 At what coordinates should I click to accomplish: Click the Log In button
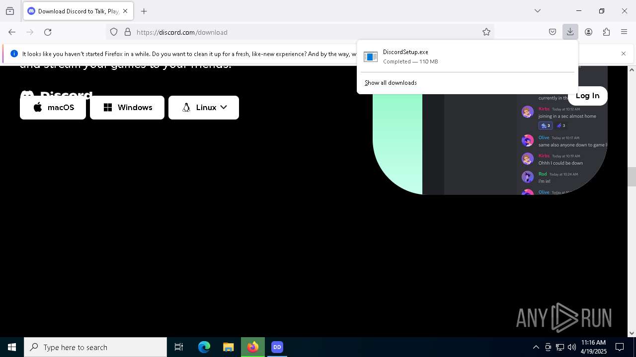588,96
